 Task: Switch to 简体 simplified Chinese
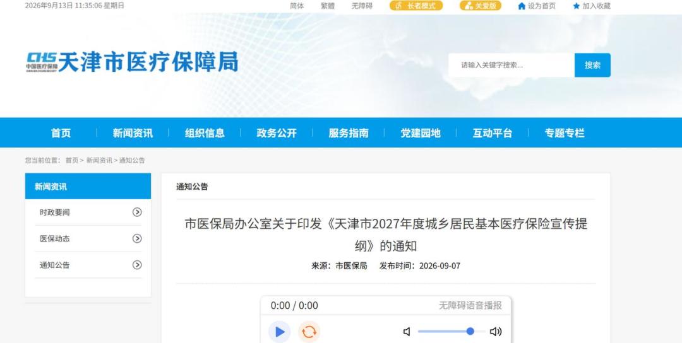coord(297,6)
